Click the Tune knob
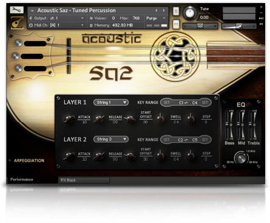Viewport: 270px width, 223px height. point(190,13)
